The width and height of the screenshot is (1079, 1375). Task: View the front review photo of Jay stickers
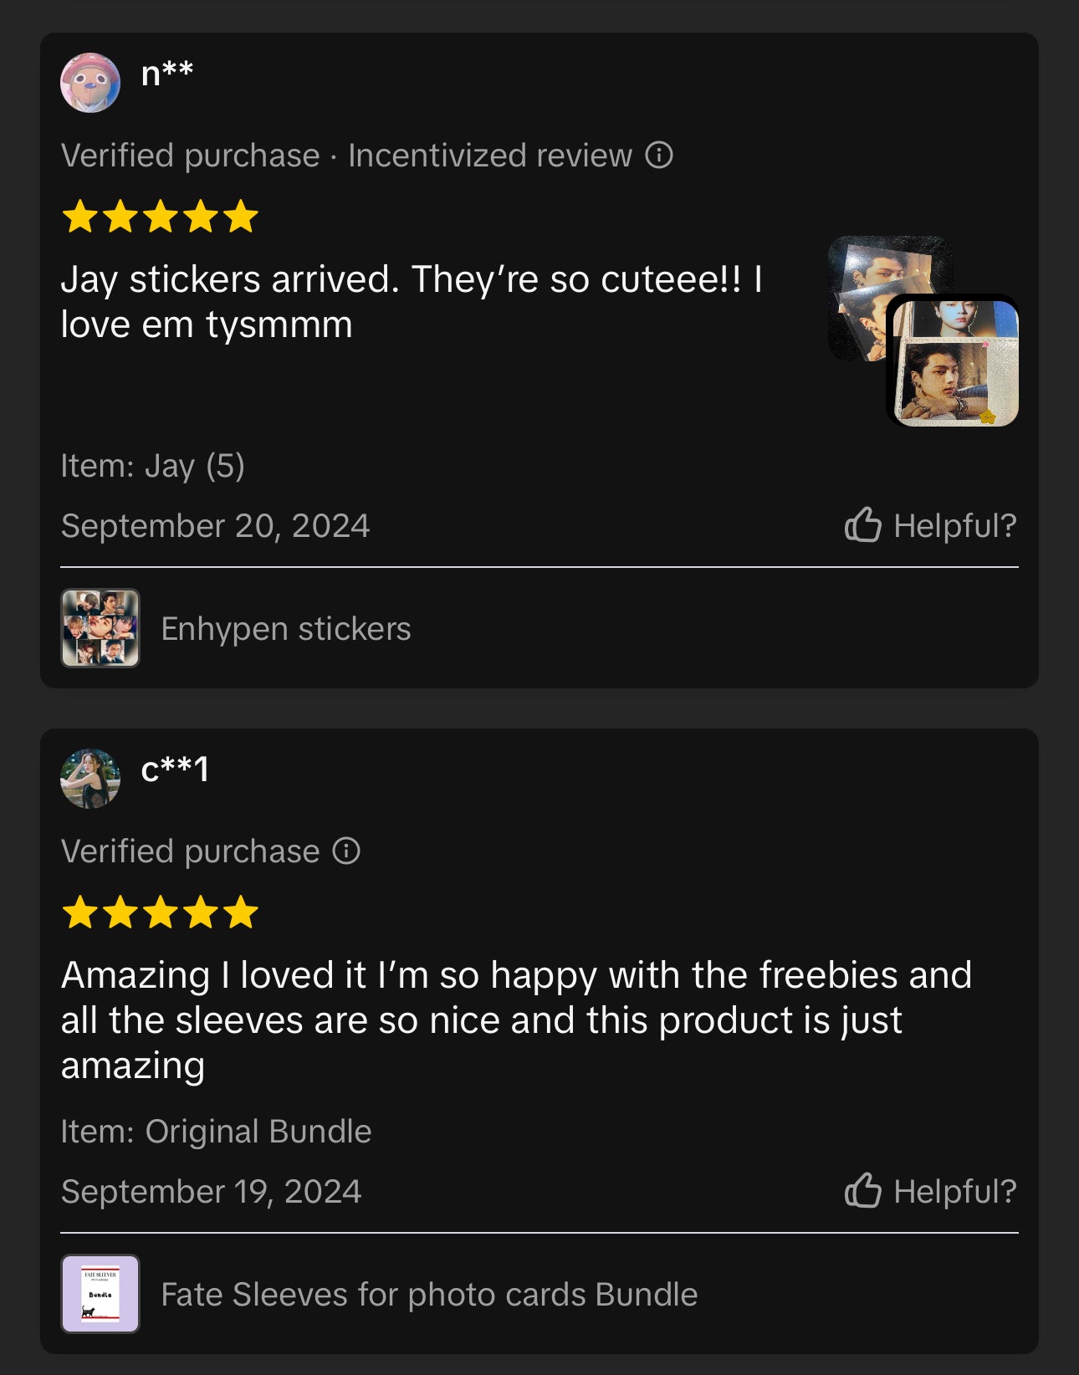coord(954,362)
